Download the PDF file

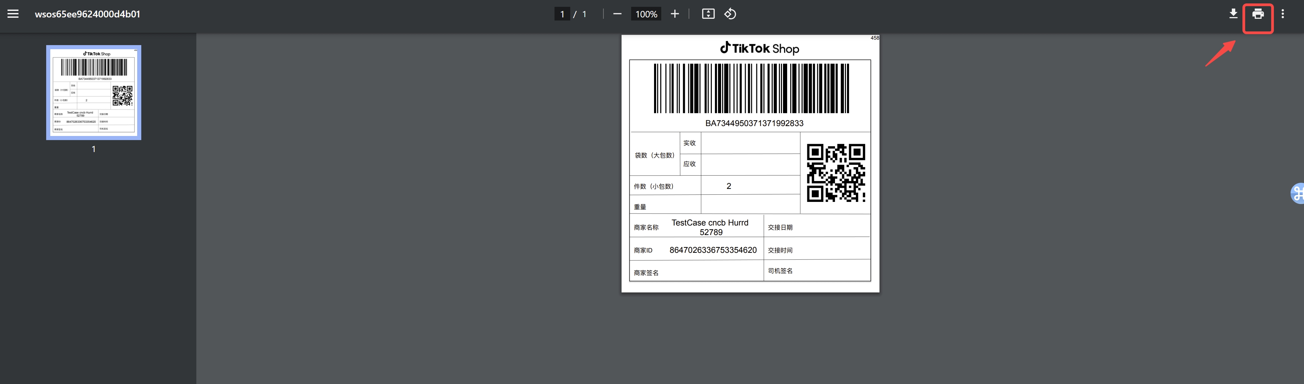coord(1233,14)
